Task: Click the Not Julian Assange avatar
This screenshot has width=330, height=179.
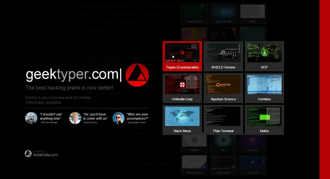Action: click(x=31, y=118)
